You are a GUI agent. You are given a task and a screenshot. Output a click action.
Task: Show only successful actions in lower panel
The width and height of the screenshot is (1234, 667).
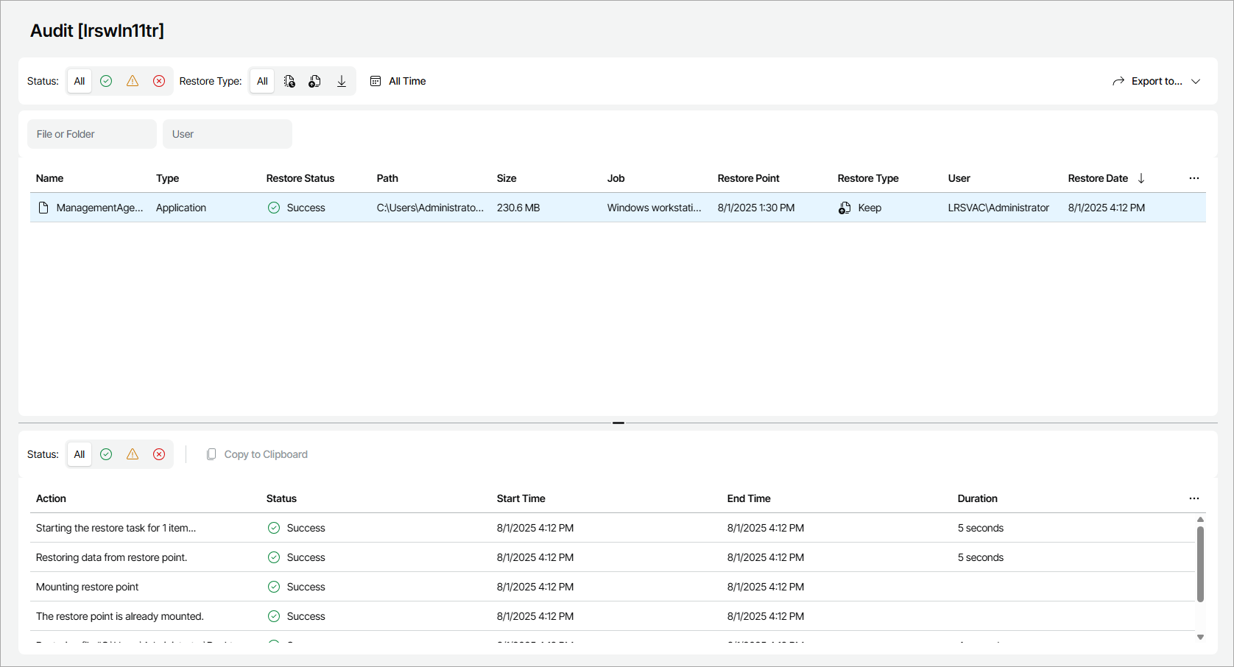(x=106, y=454)
